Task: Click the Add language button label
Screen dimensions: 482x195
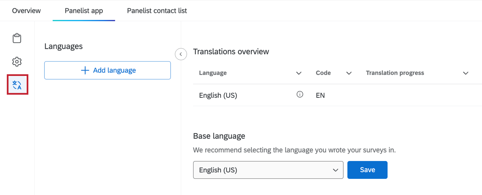Action: [115, 70]
